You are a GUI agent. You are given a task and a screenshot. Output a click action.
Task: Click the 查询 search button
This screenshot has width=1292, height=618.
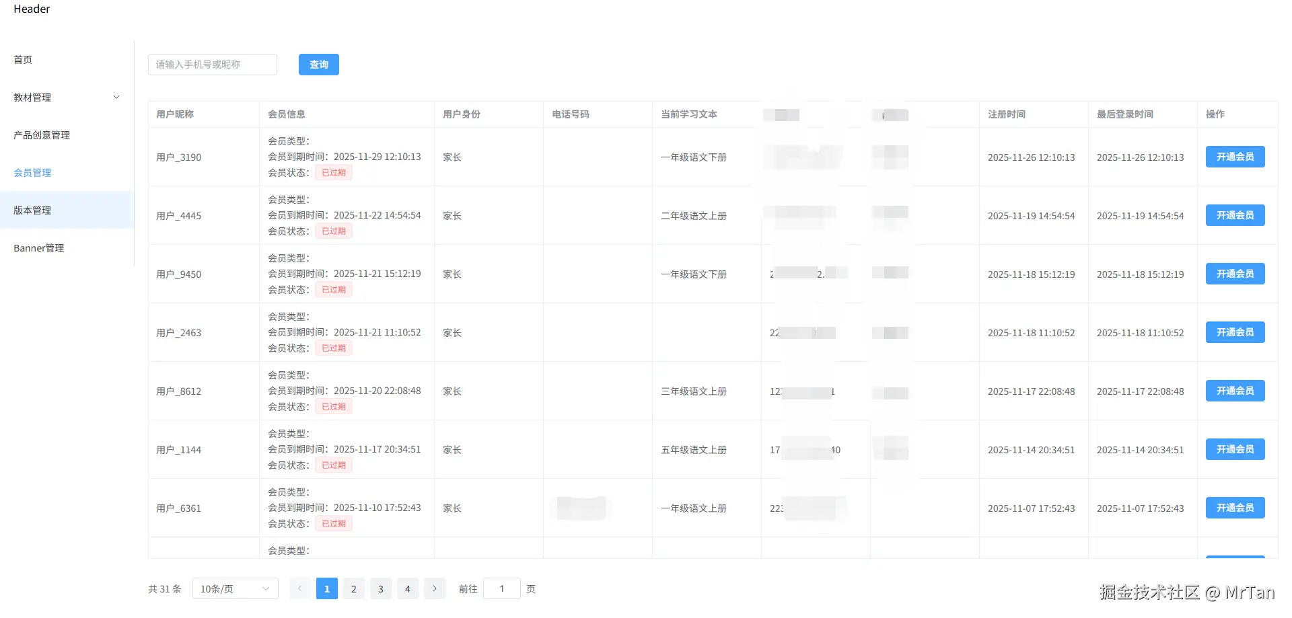(x=318, y=65)
